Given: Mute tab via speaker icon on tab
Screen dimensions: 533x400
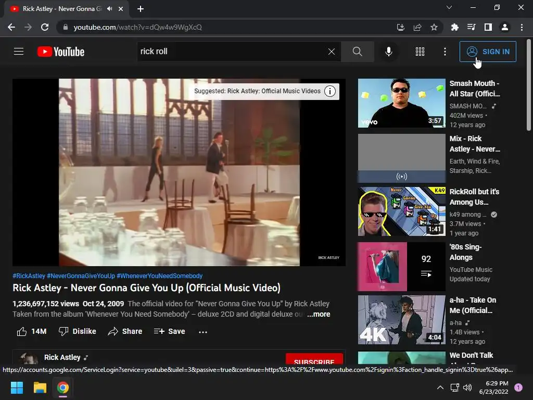Looking at the screenshot, I should click(109, 9).
